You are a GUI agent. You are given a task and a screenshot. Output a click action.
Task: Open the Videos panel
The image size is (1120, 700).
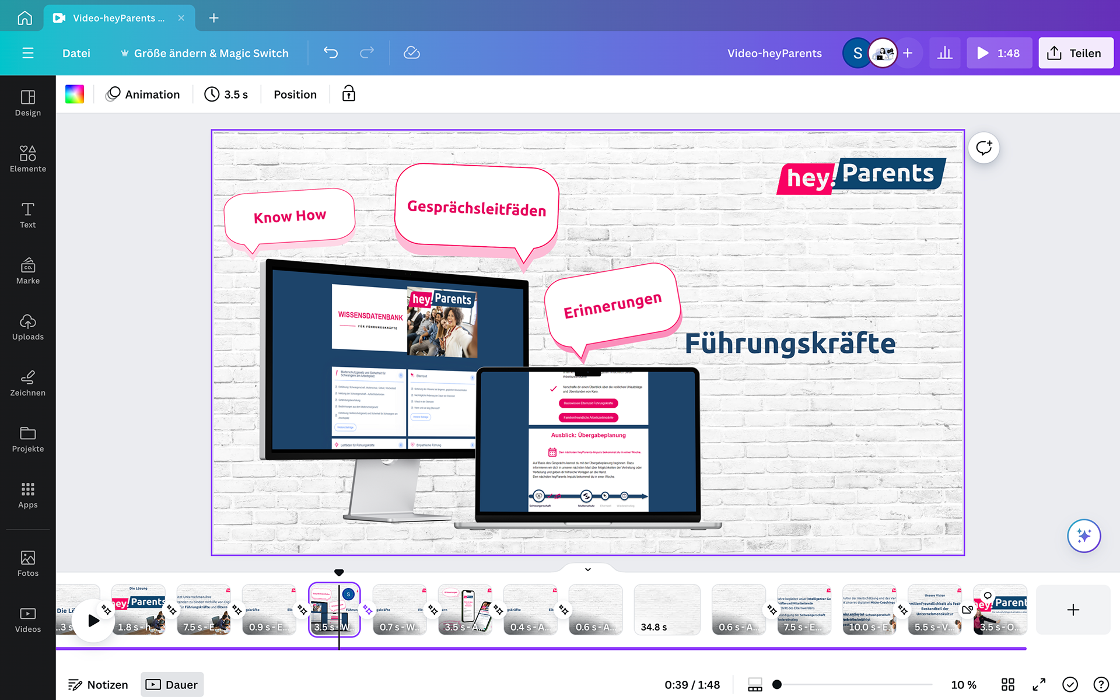pos(28,619)
